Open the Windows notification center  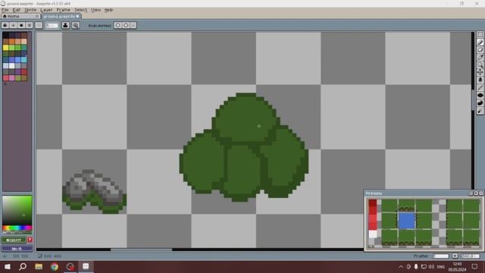475,266
